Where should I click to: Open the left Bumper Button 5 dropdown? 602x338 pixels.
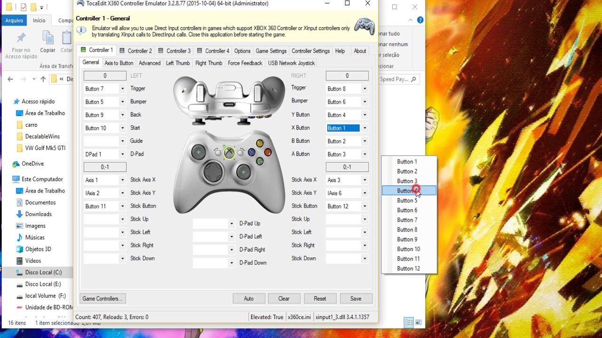point(122,102)
